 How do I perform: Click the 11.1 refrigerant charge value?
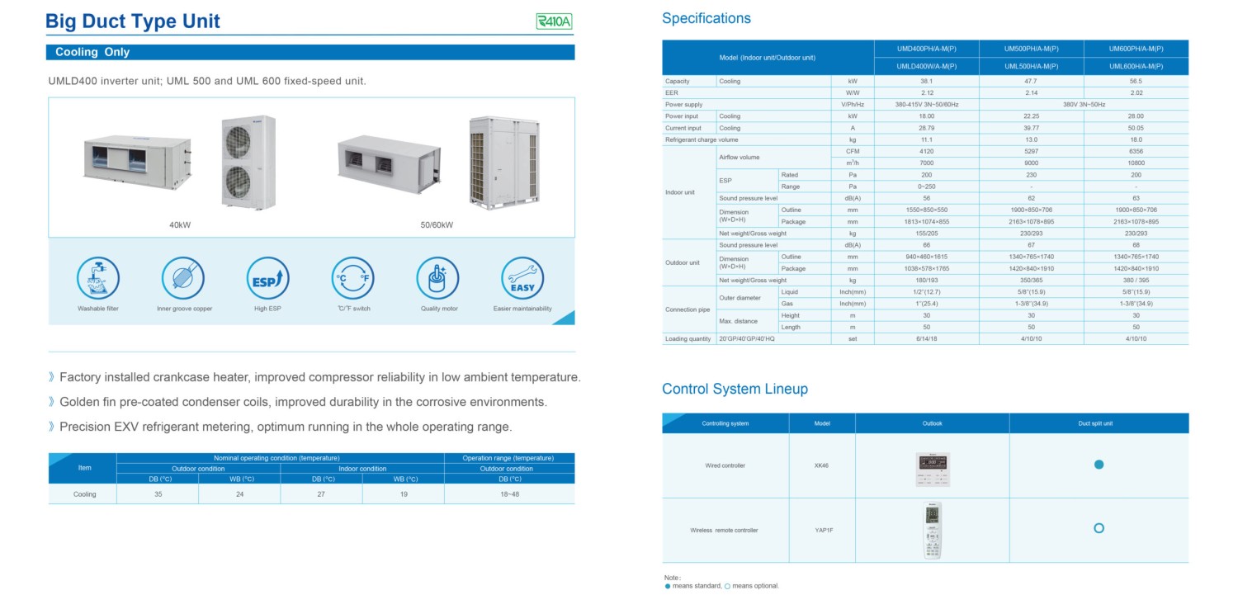pos(926,139)
